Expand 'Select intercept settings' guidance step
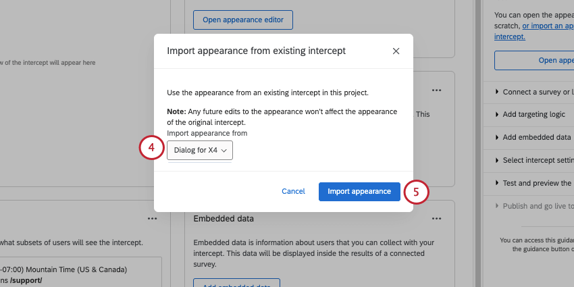 pyautogui.click(x=533, y=161)
